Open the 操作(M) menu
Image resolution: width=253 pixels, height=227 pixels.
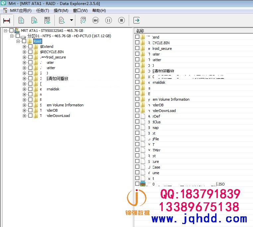coord(61,11)
